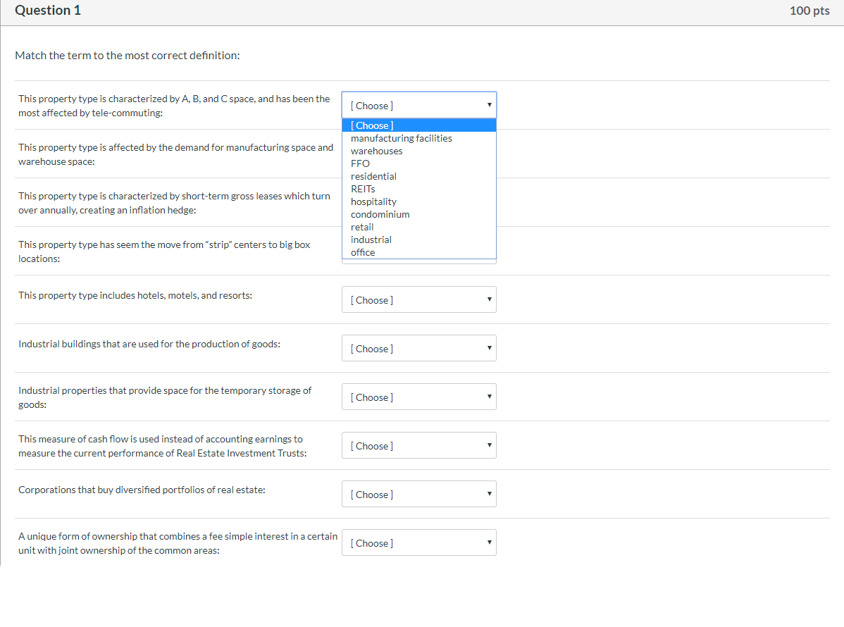Collapse the dropdown for the A, B, C space question
Image resolution: width=844 pixels, height=627 pixels.
point(418,105)
